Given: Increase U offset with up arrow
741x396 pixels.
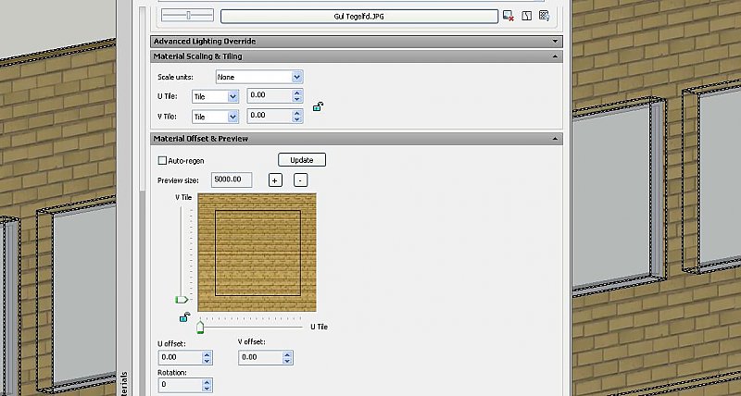Looking at the screenshot, I should (207, 354).
